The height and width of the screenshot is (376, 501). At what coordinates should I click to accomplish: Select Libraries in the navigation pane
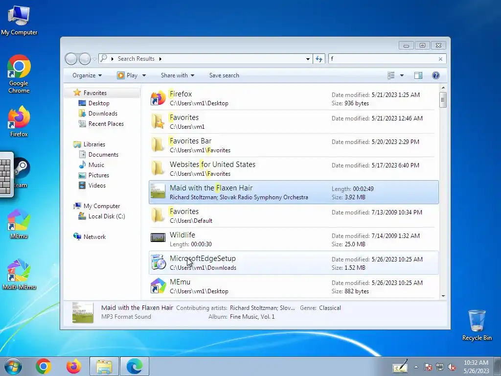pos(94,144)
